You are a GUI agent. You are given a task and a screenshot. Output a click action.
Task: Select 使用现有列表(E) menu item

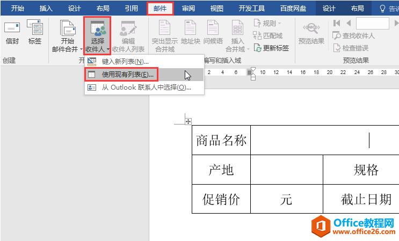point(127,74)
